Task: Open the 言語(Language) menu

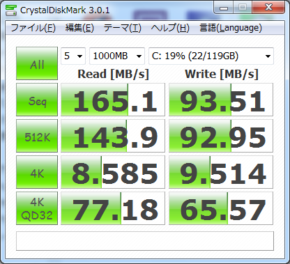Action: pos(231,28)
